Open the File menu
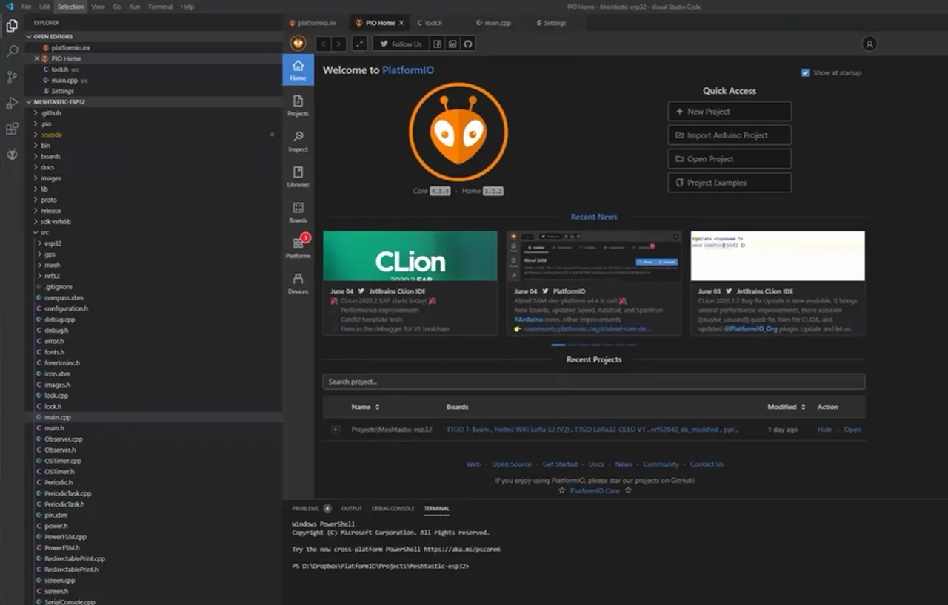This screenshot has width=948, height=605. 27,7
